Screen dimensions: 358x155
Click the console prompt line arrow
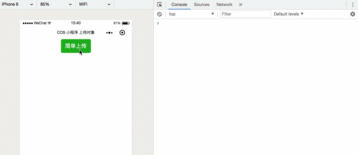pos(158,23)
